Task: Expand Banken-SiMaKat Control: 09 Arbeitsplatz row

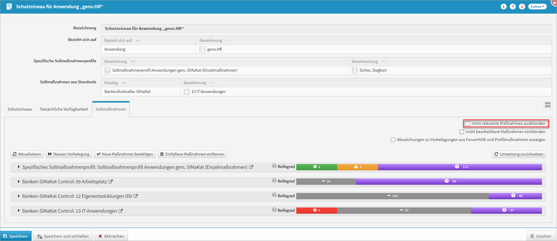Action: (x=19, y=182)
